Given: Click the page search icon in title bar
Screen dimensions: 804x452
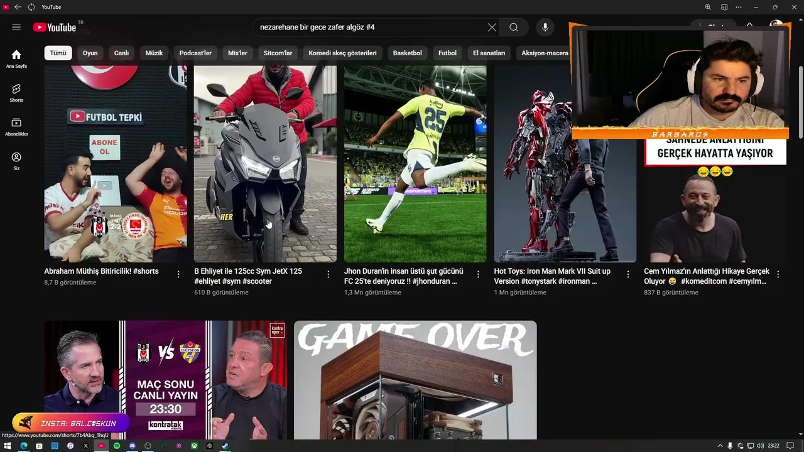Looking at the screenshot, I should point(724,7).
